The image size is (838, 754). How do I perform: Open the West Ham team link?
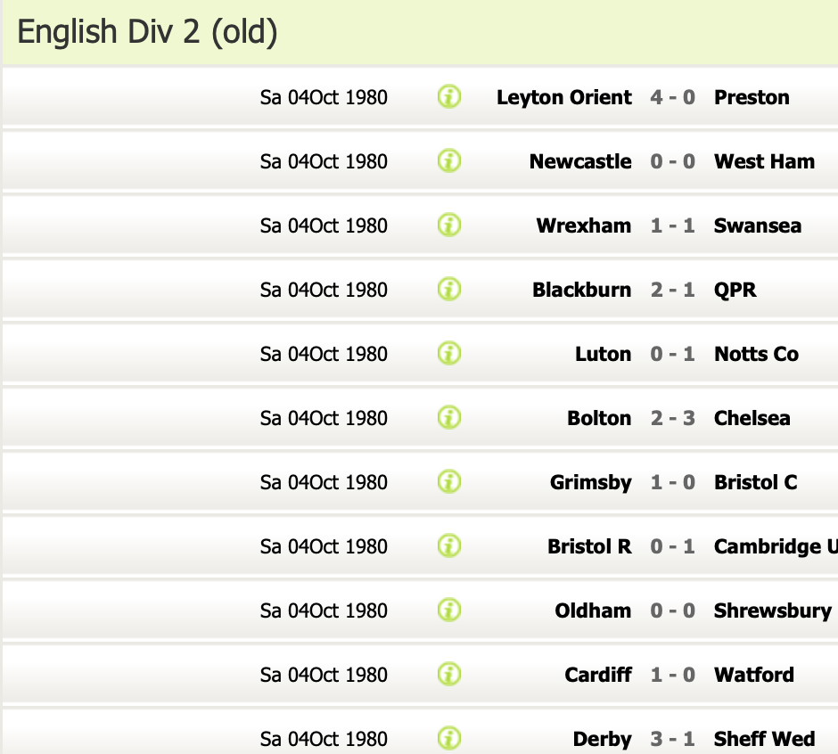[764, 161]
